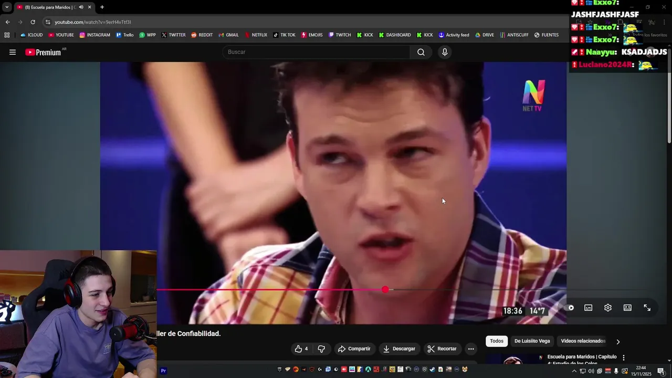Screen dimensions: 672x378
Task: Dislike the video with thumbs down
Action: click(x=321, y=349)
